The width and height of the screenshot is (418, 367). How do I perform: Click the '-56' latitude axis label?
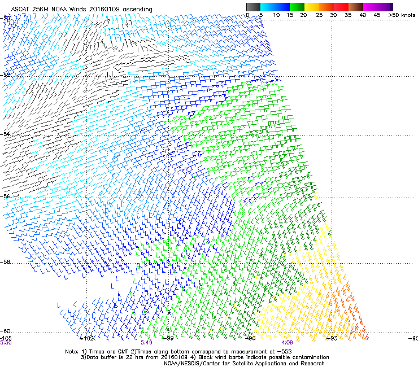coord(5,196)
